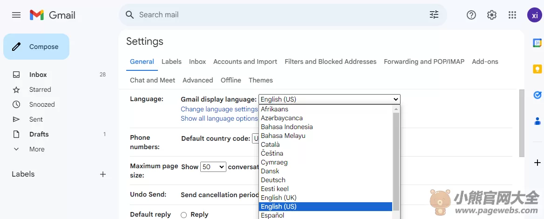Click the search magnifier icon
Screen dimensions: 544x219
(x=129, y=14)
